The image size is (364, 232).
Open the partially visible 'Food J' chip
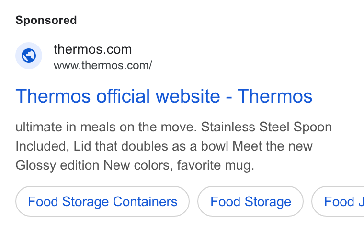(338, 201)
